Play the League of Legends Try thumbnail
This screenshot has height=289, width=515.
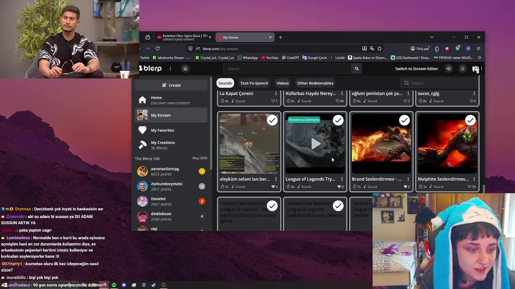point(315,144)
